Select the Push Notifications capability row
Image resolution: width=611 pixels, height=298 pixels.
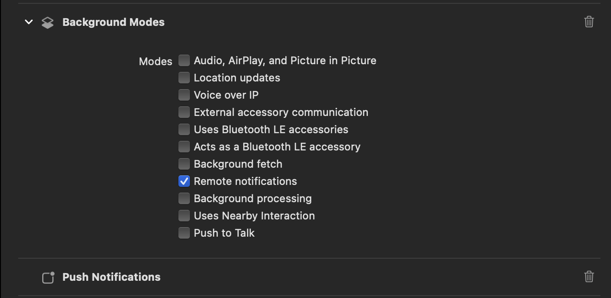[309, 277]
